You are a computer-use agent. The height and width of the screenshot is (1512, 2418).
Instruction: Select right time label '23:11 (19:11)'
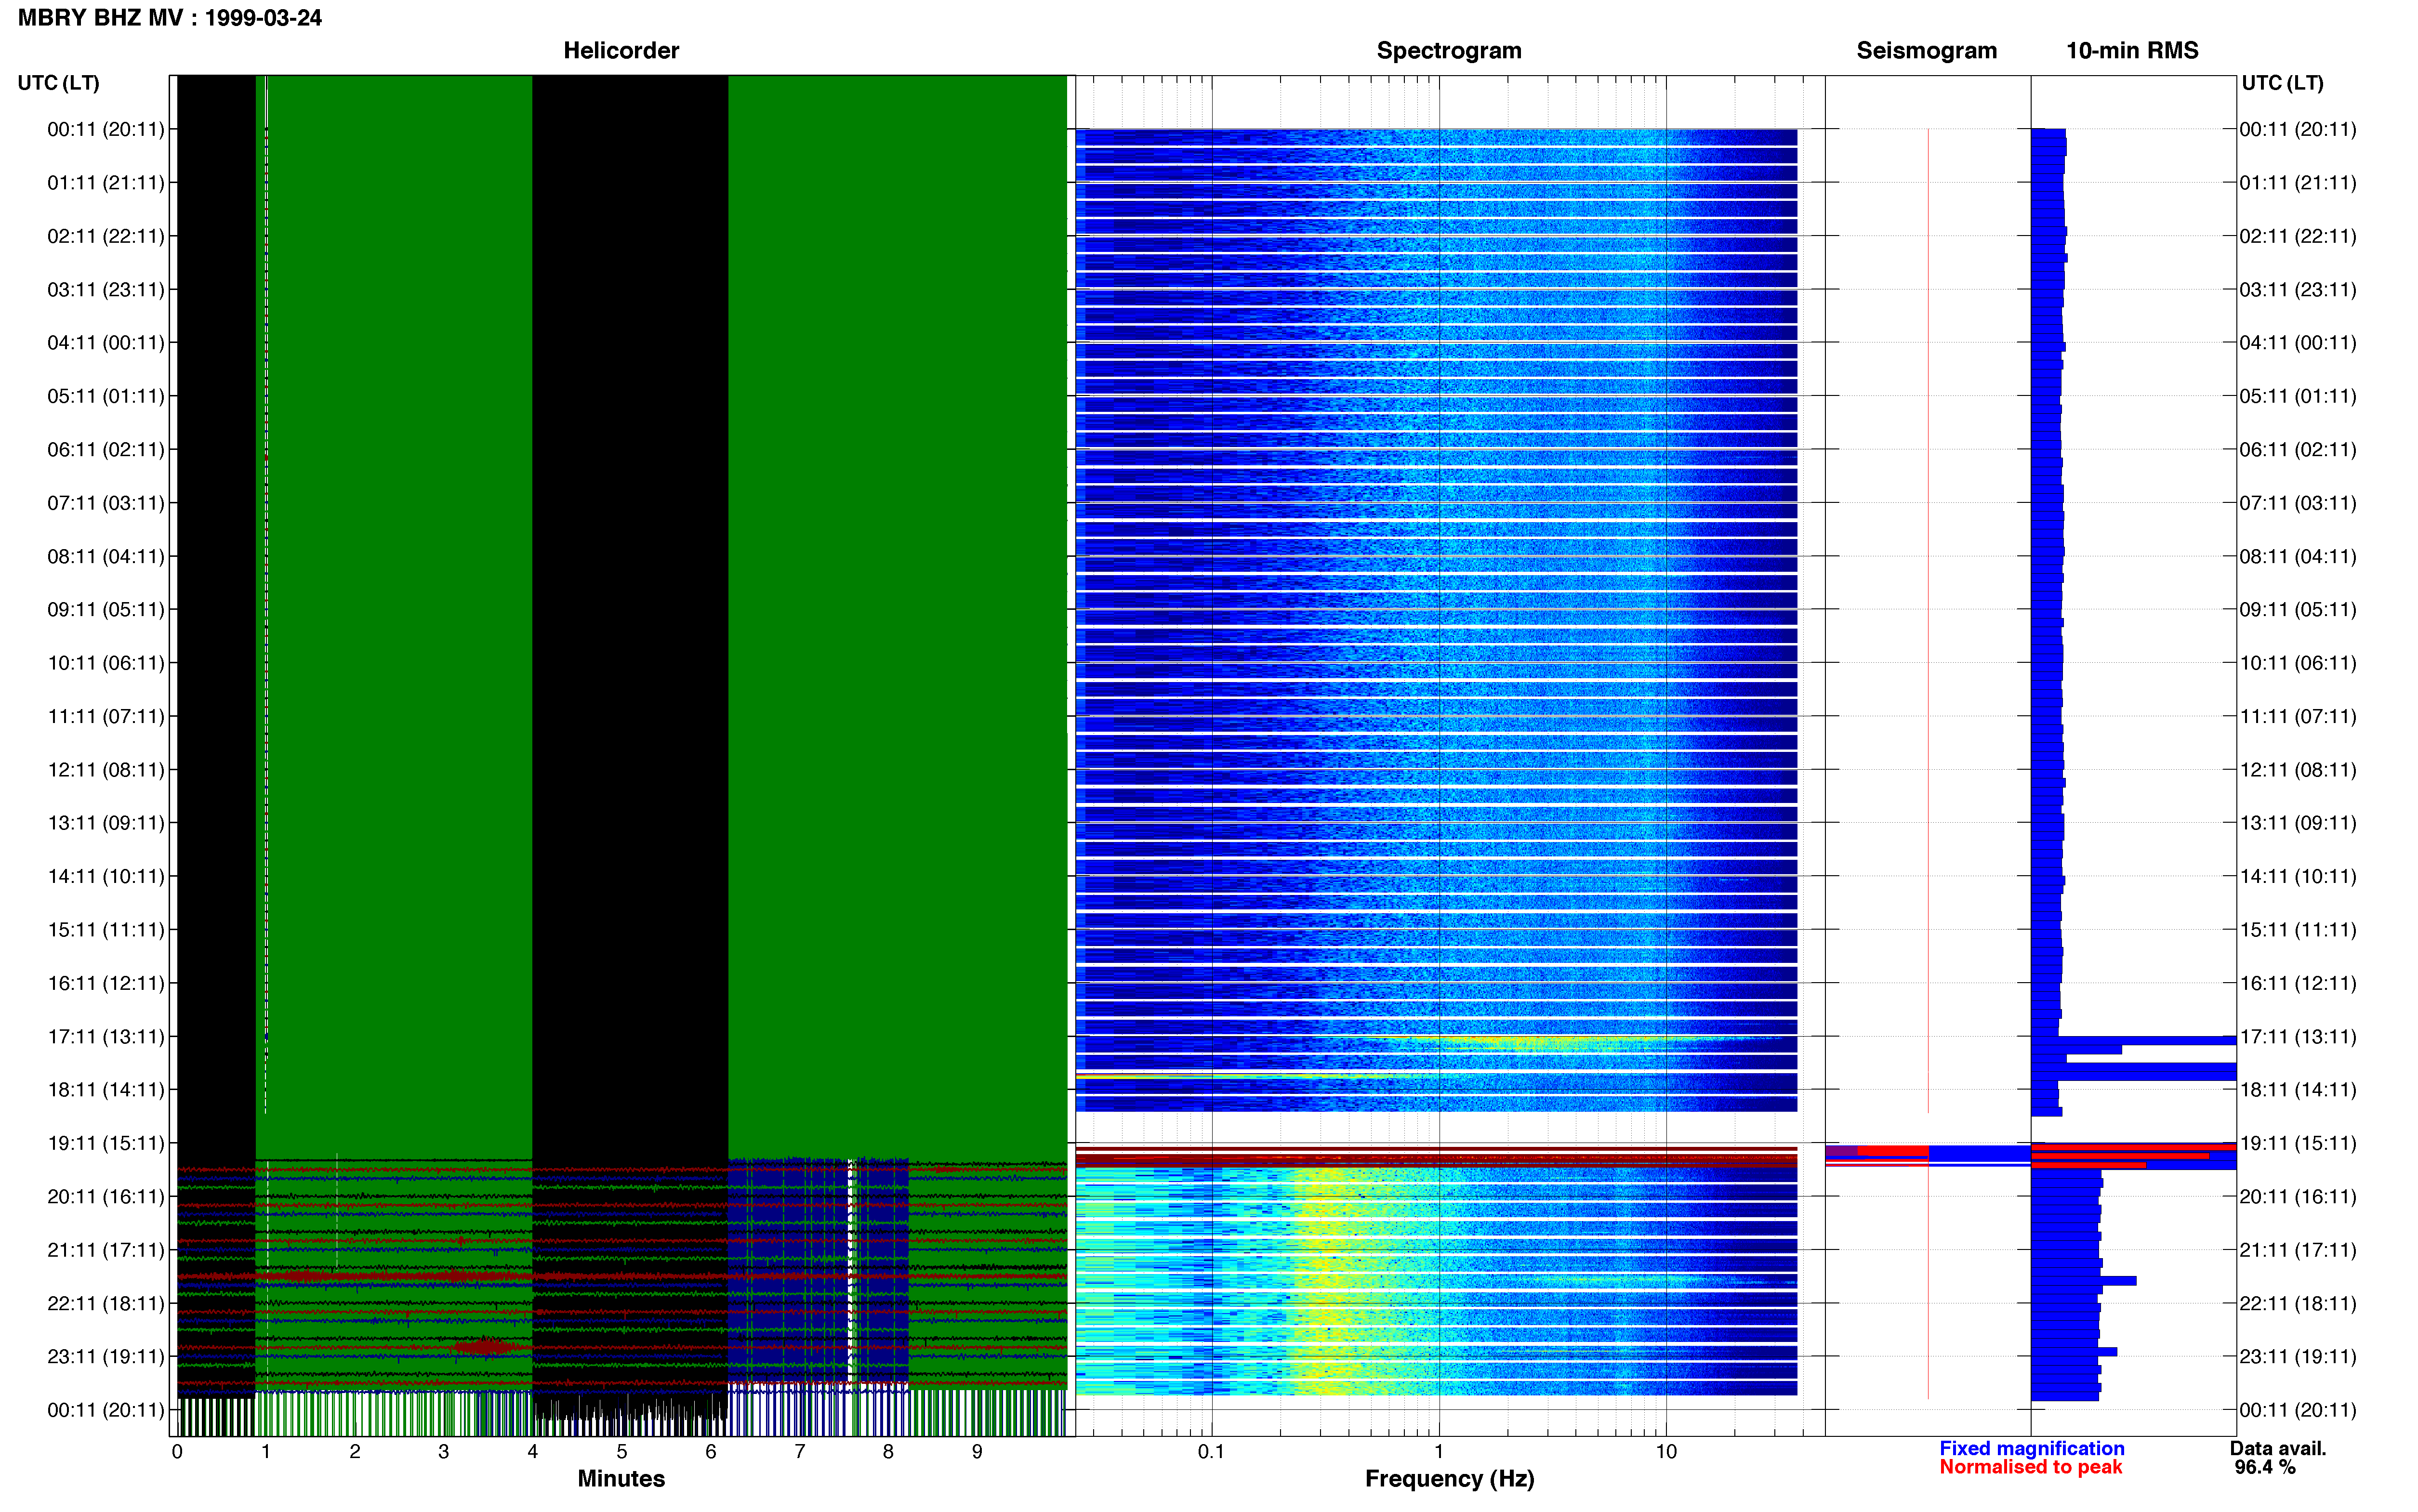point(2298,1356)
